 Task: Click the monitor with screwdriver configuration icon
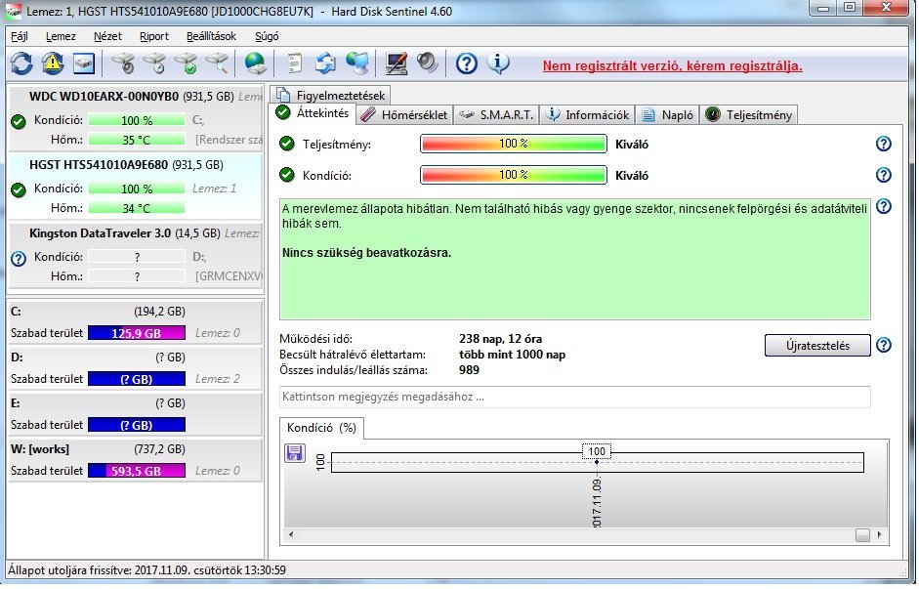coord(397,63)
